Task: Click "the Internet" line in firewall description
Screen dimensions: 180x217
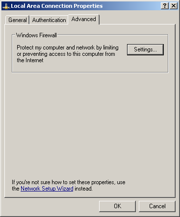Action: 30,60
